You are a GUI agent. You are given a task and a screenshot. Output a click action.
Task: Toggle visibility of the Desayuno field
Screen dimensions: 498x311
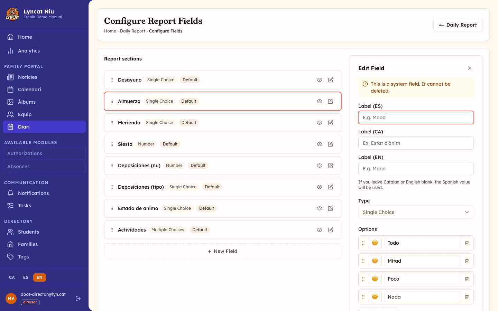(320, 80)
